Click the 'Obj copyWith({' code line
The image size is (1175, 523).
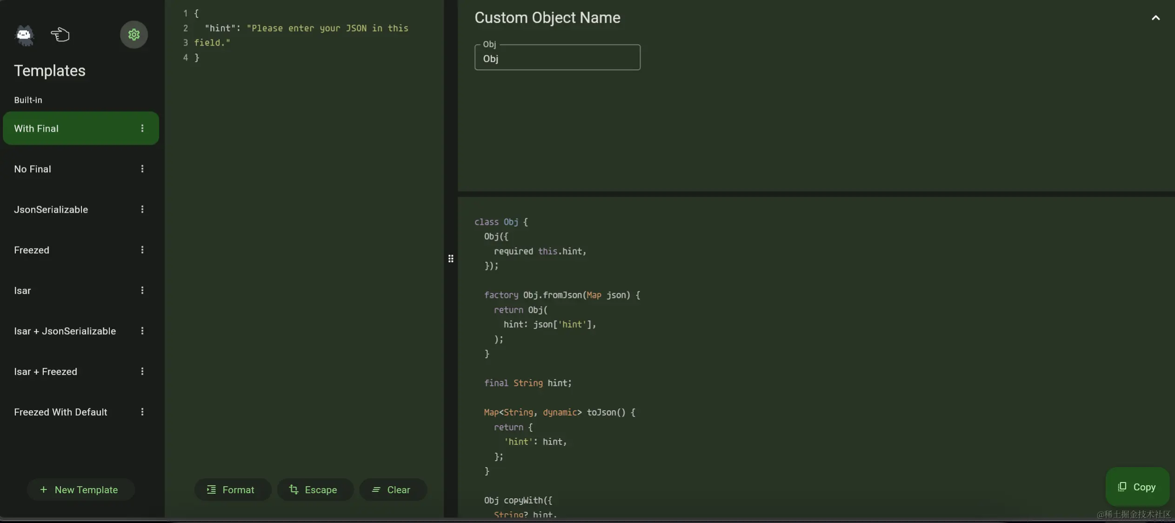[x=518, y=500]
